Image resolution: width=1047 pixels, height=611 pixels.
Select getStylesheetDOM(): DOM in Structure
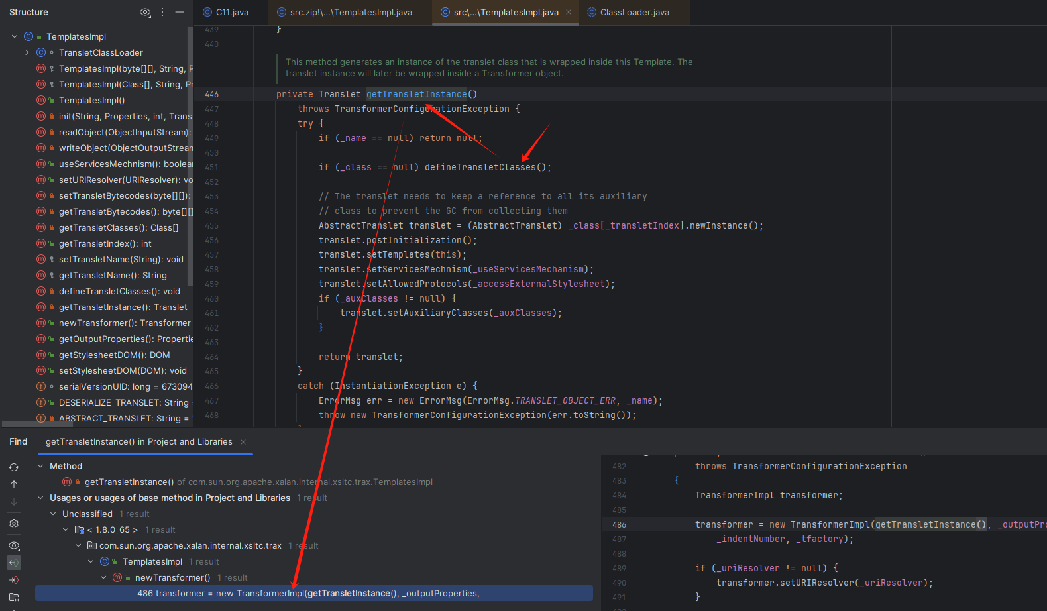tap(115, 355)
